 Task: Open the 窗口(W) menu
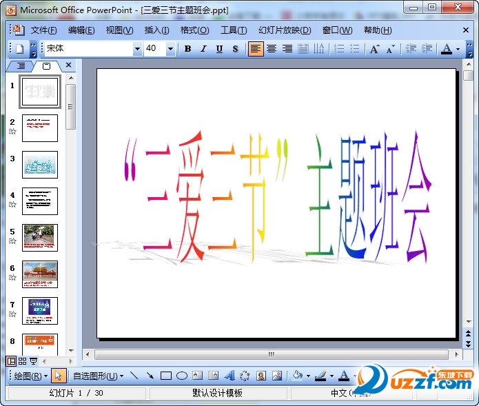[337, 30]
